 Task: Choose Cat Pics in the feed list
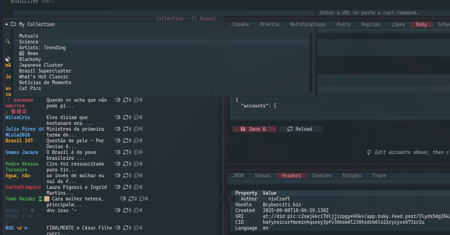click(x=30, y=88)
